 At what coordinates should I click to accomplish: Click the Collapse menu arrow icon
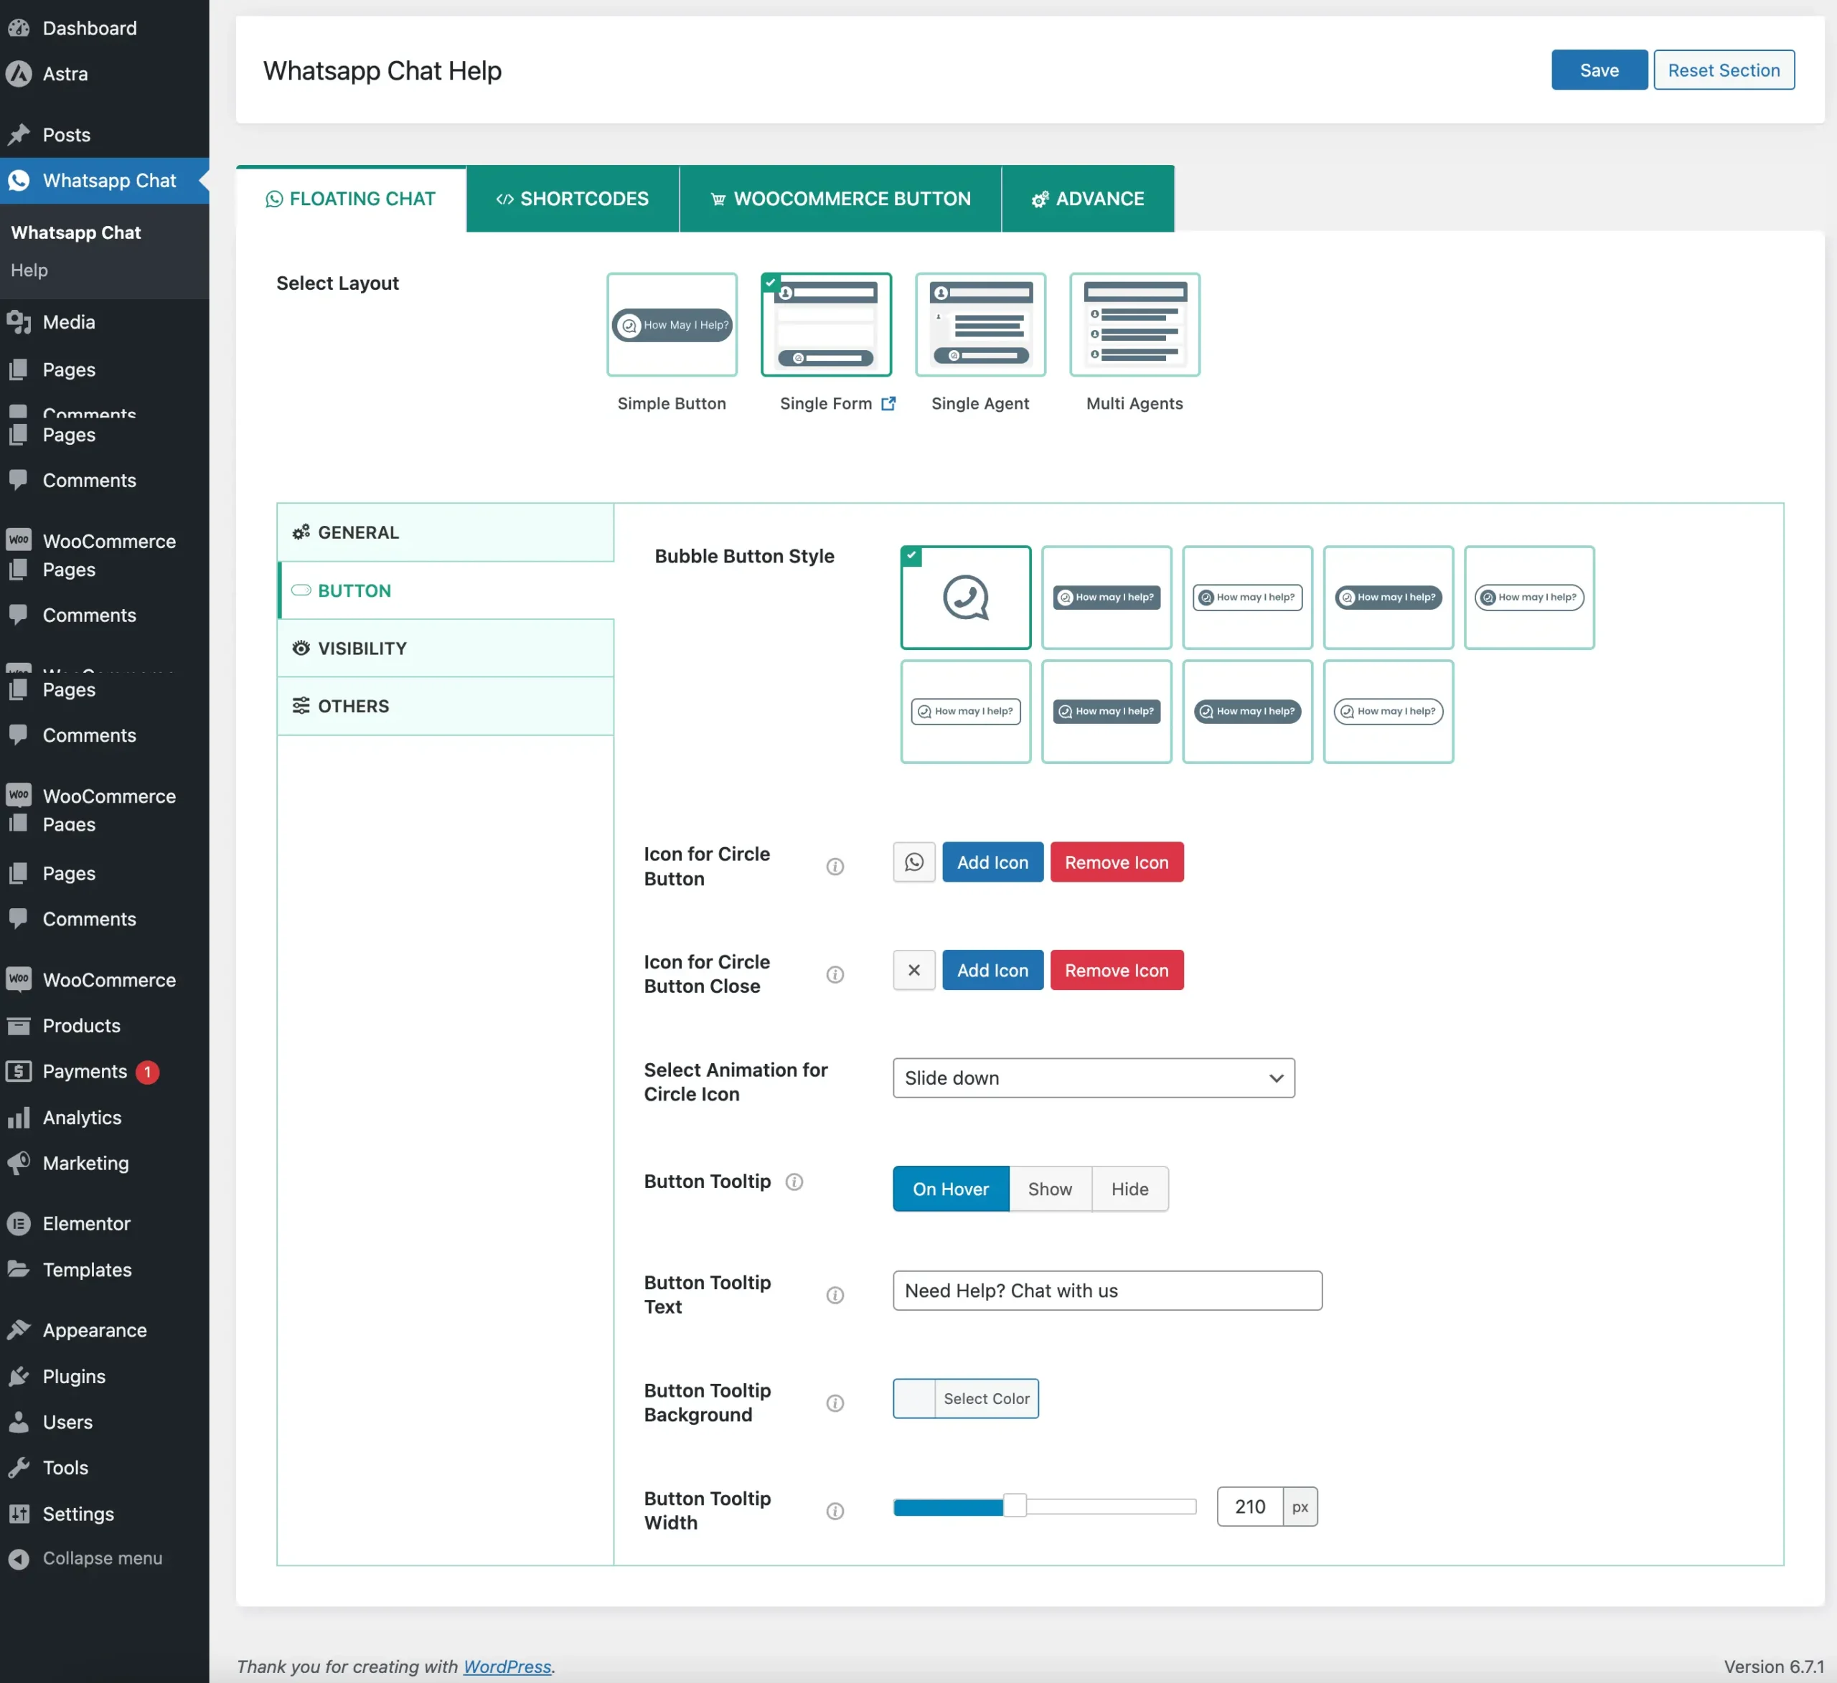click(18, 1559)
